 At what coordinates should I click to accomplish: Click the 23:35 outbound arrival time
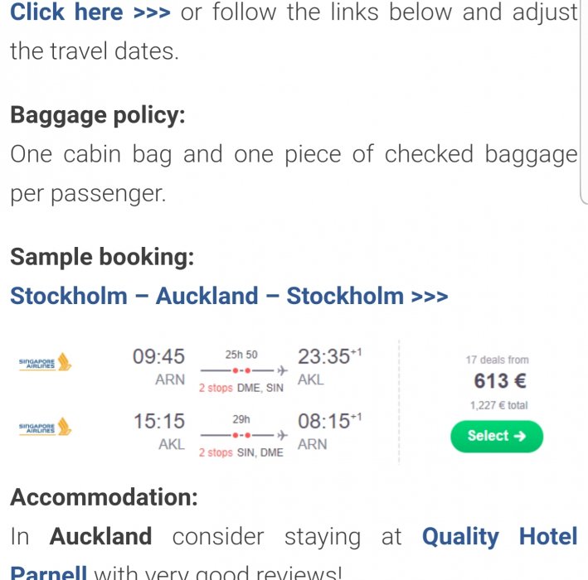tap(325, 357)
